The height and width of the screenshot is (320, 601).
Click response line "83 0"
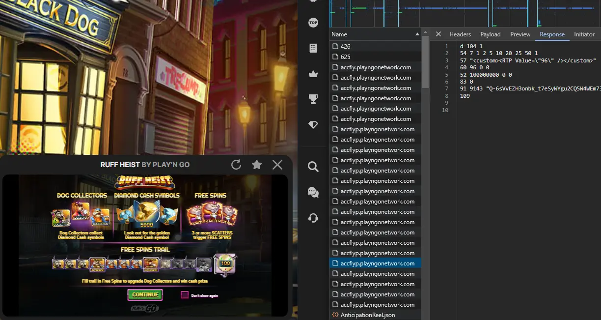coord(466,82)
